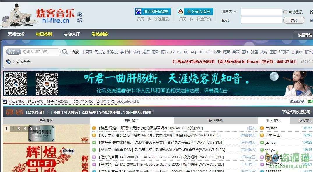Open the 发帖制度 nav item
The width and height of the screenshot is (313, 172).
pyautogui.click(x=100, y=34)
